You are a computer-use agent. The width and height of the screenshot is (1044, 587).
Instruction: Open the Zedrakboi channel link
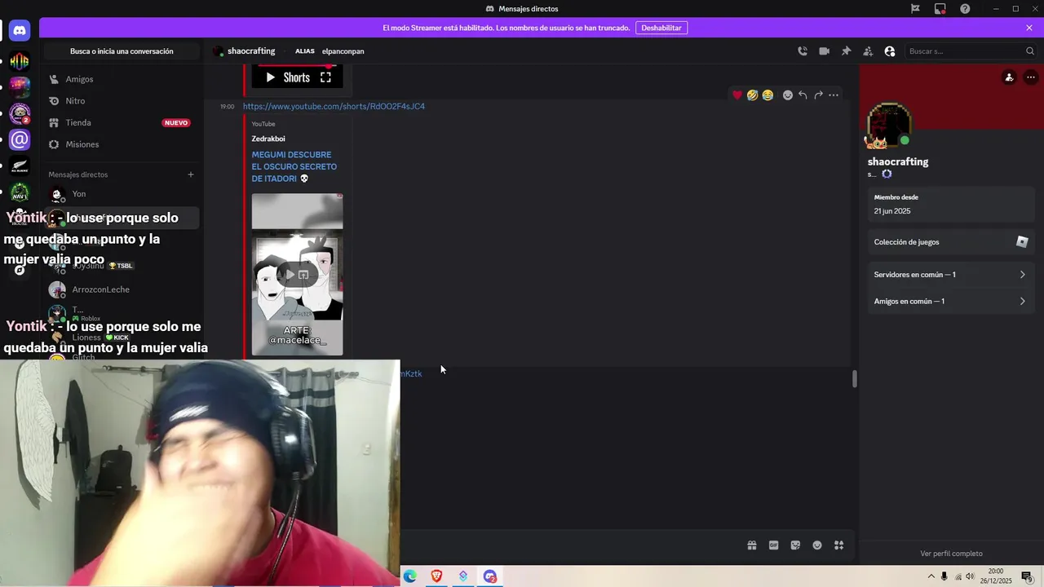(268, 139)
